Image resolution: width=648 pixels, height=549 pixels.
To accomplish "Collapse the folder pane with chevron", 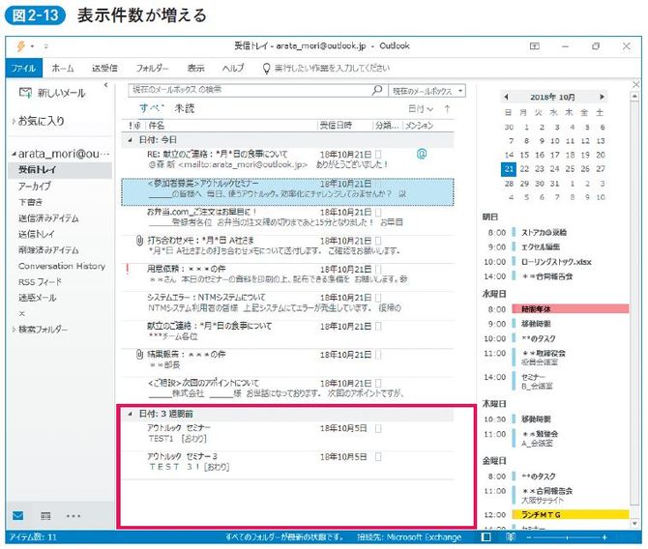I will pos(106,85).
